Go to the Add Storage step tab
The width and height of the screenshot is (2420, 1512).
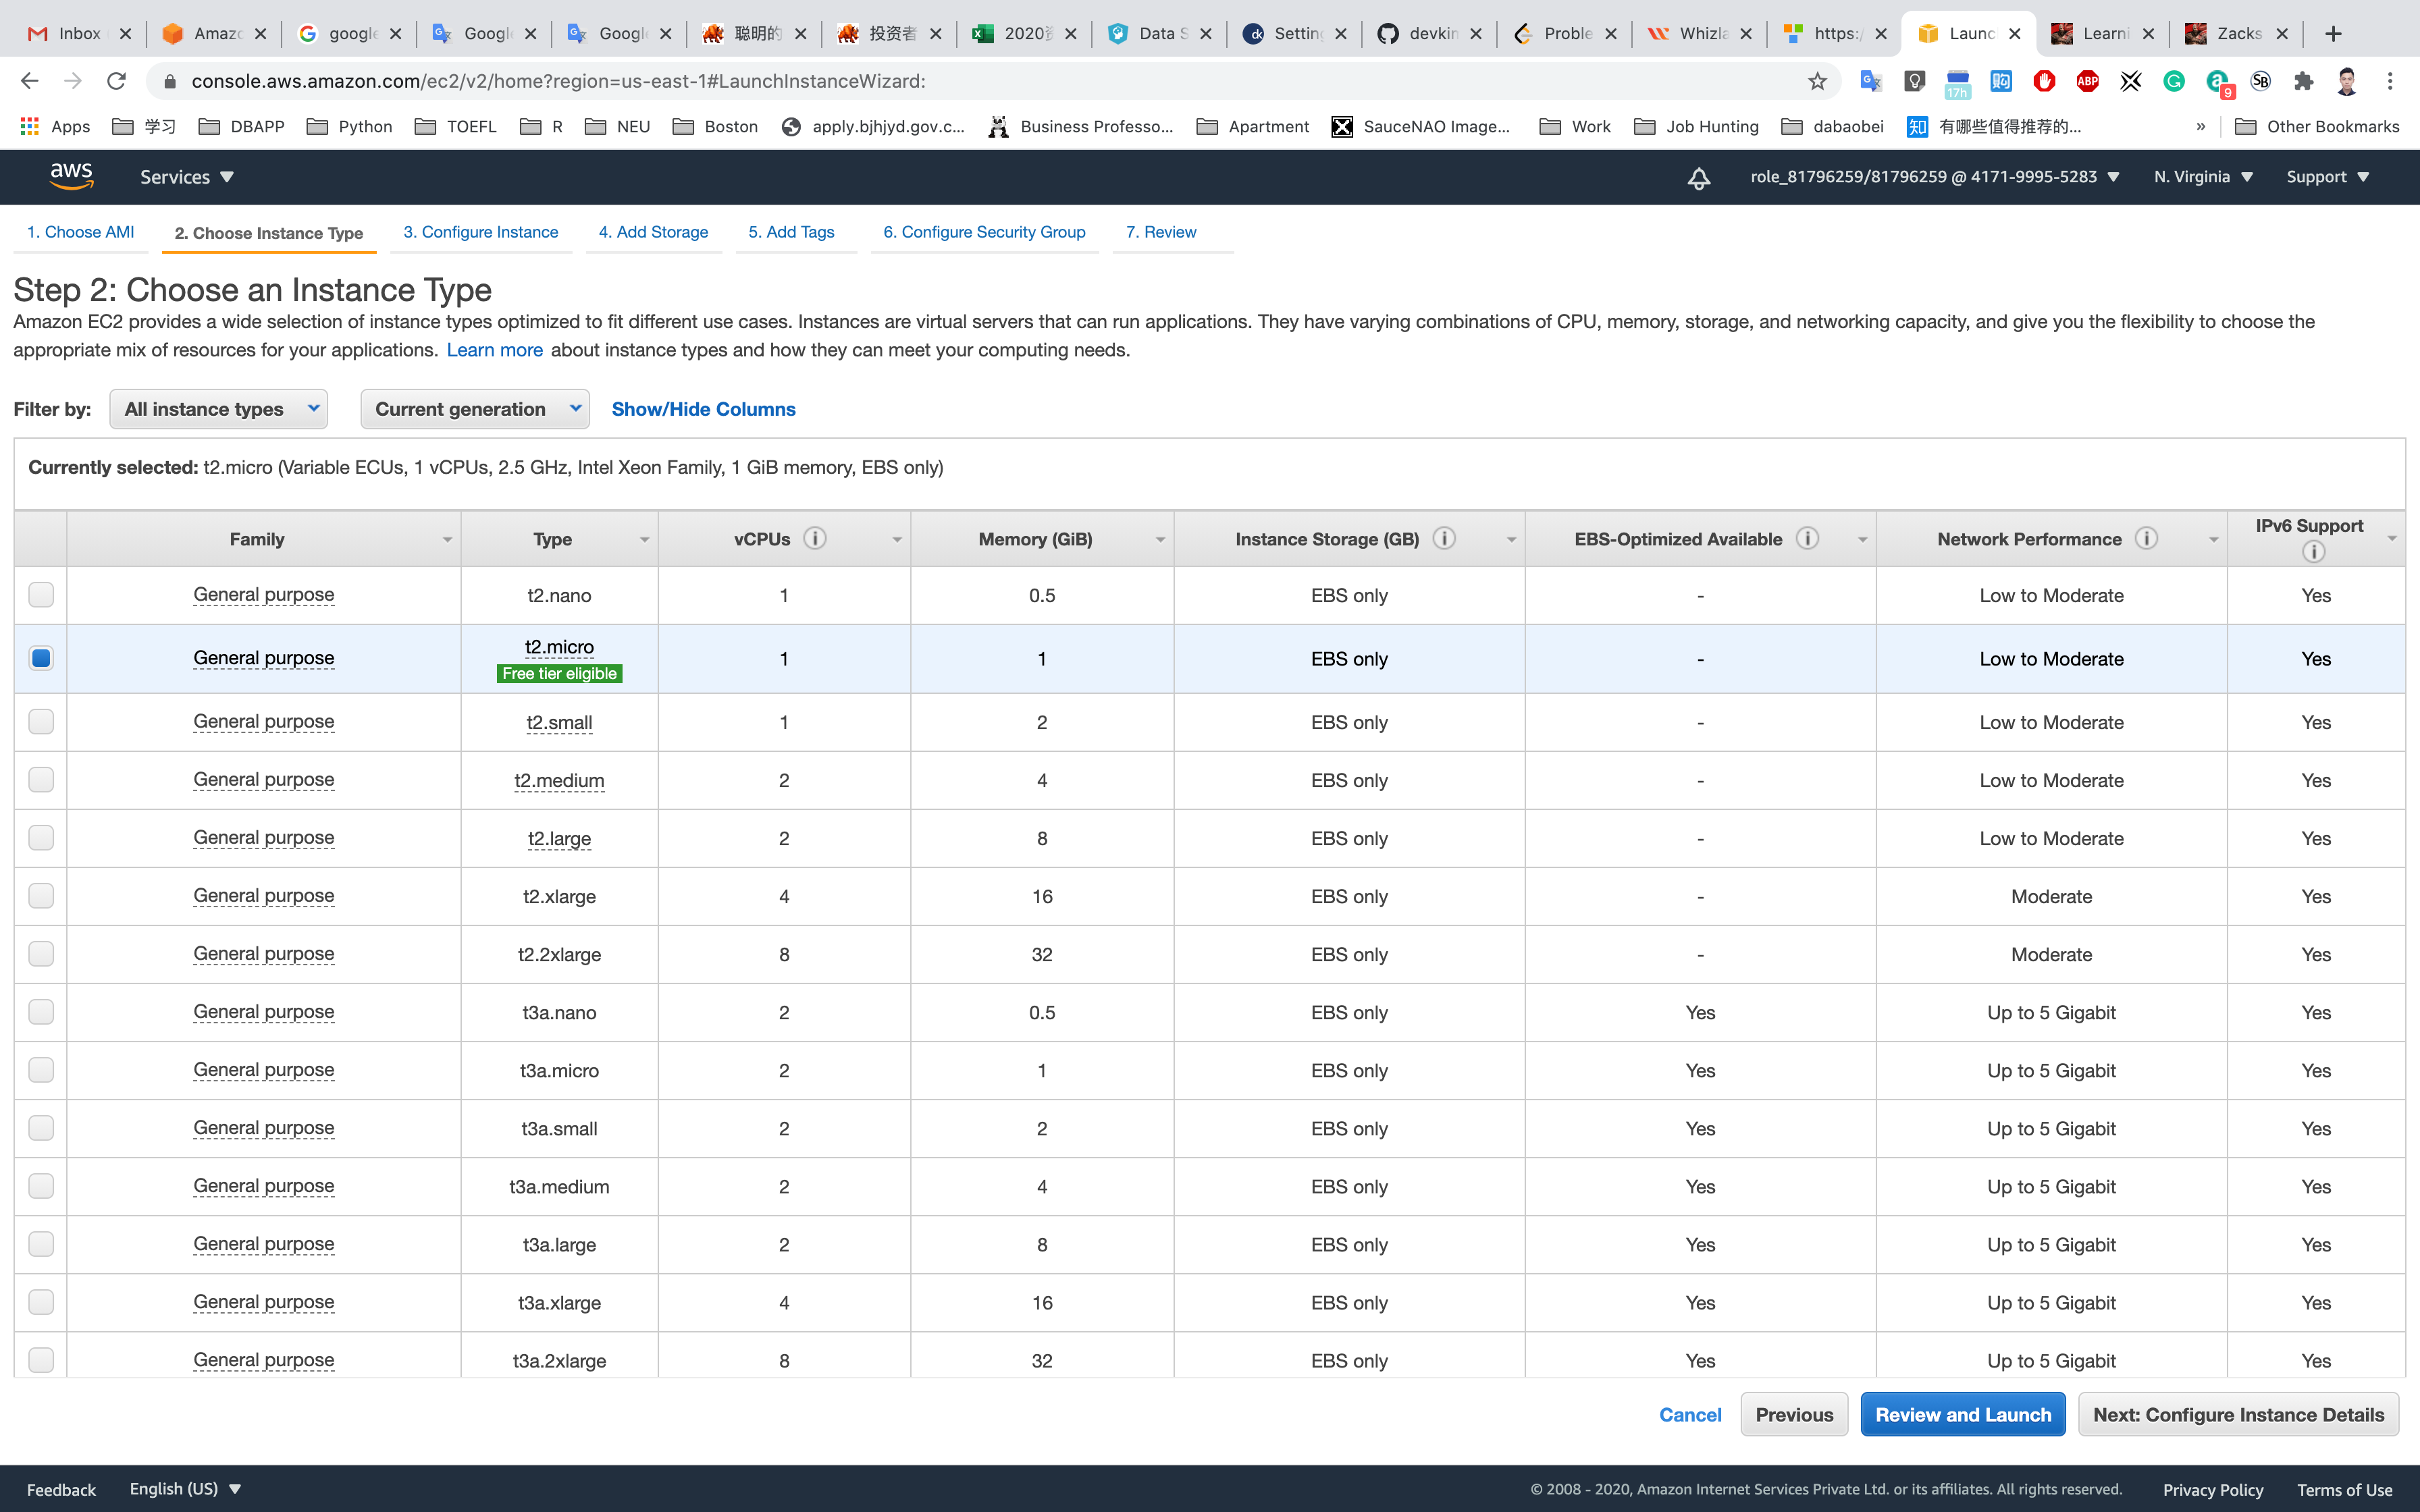(653, 232)
